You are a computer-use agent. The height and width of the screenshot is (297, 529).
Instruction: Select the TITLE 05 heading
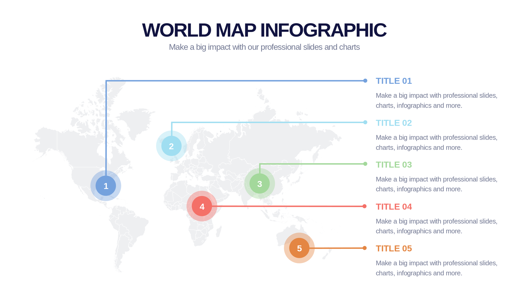pyautogui.click(x=393, y=248)
